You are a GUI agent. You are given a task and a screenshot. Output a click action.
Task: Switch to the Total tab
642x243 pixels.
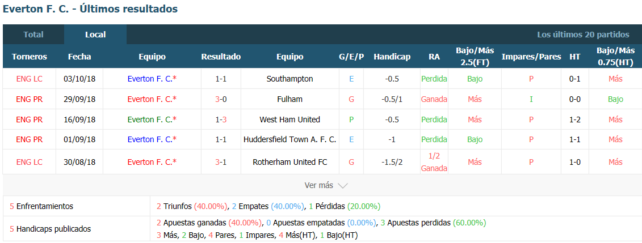(33, 35)
